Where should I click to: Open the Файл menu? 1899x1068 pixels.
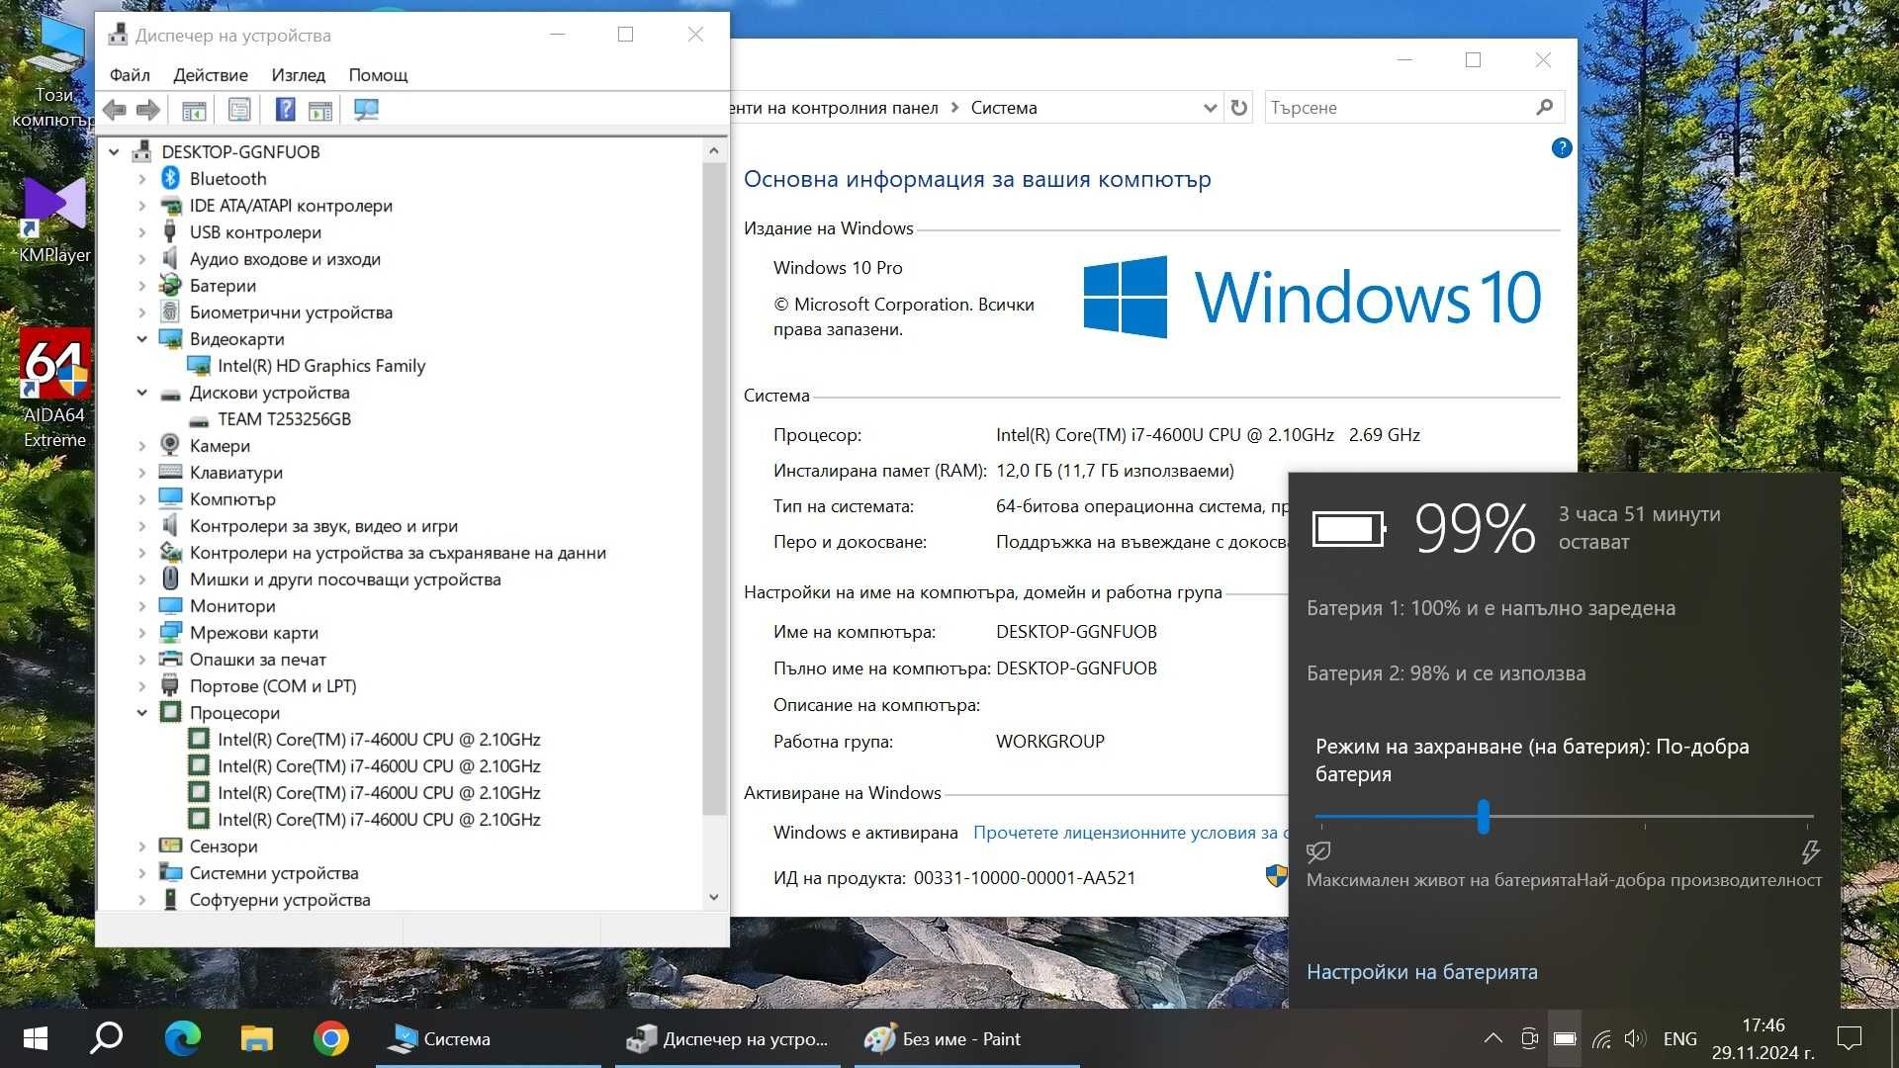coord(130,75)
